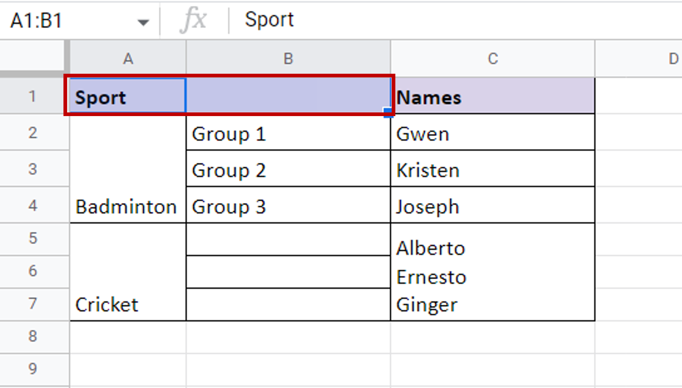This screenshot has height=388, width=682.
Task: Click the cell containing Gwen
Action: [x=492, y=133]
